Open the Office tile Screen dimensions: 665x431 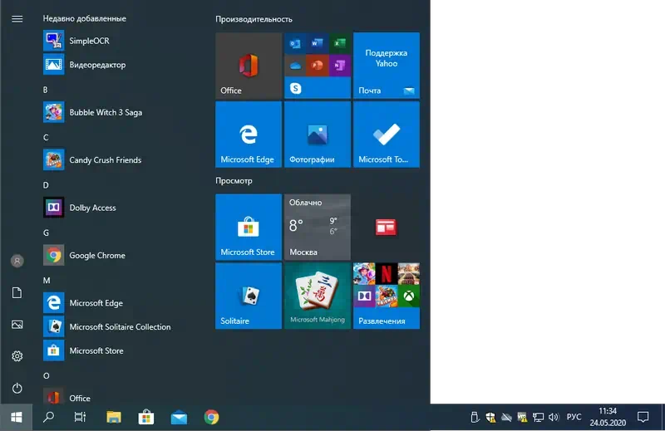249,66
